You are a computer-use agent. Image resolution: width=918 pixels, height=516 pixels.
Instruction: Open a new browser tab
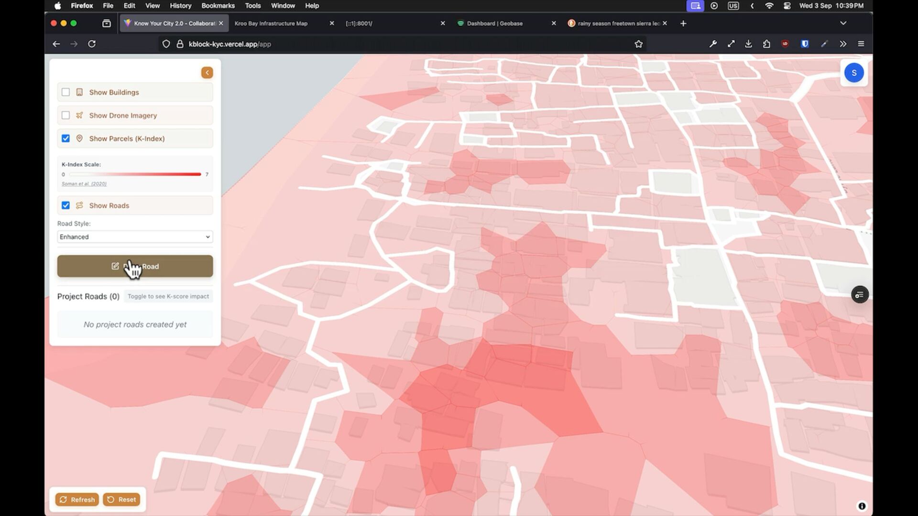pos(683,23)
